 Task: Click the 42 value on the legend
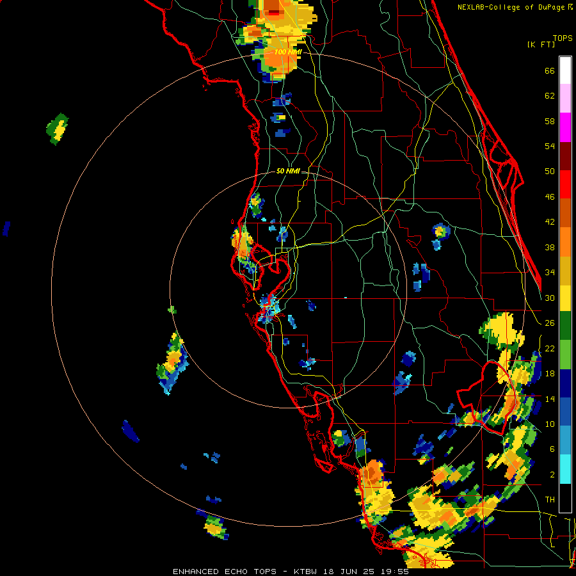(x=550, y=222)
